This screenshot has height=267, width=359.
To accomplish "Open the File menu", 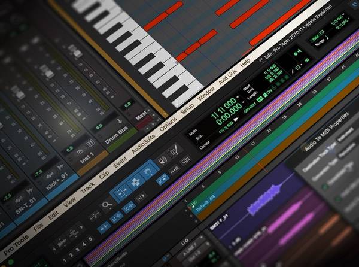I will (38, 227).
